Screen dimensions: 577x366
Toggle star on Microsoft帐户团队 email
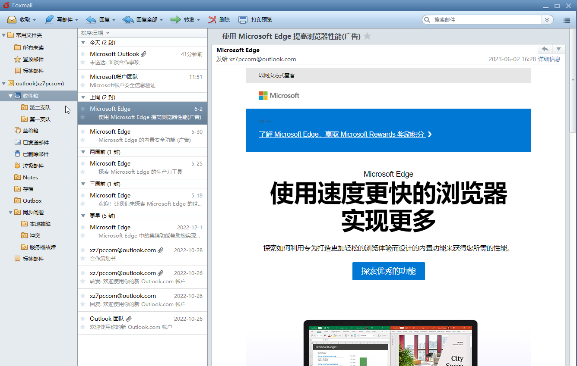[82, 85]
